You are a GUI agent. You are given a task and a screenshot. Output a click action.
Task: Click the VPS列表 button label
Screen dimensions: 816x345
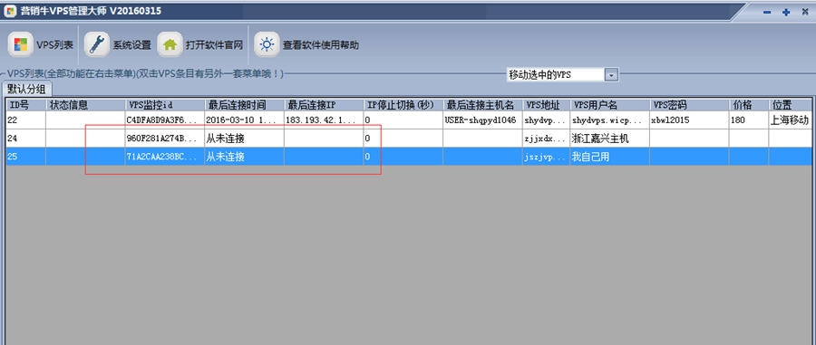pos(54,45)
